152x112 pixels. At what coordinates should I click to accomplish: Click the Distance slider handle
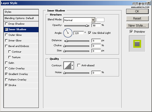[67, 41]
